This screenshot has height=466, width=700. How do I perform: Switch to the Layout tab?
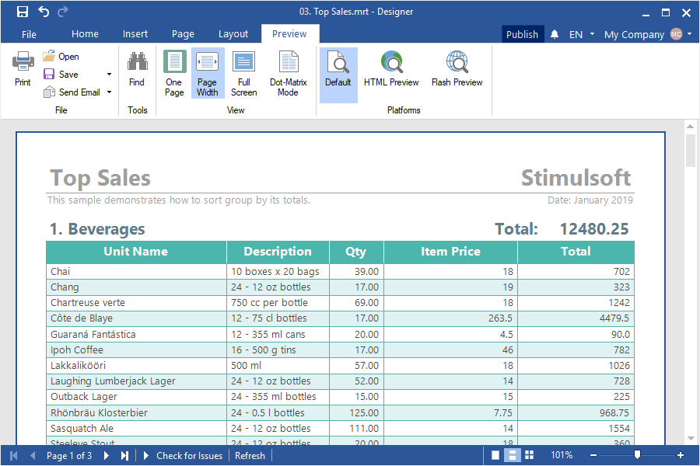pos(233,34)
